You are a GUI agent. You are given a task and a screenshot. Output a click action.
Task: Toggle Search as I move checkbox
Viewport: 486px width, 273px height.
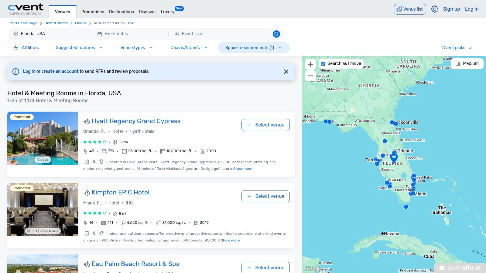(x=323, y=64)
